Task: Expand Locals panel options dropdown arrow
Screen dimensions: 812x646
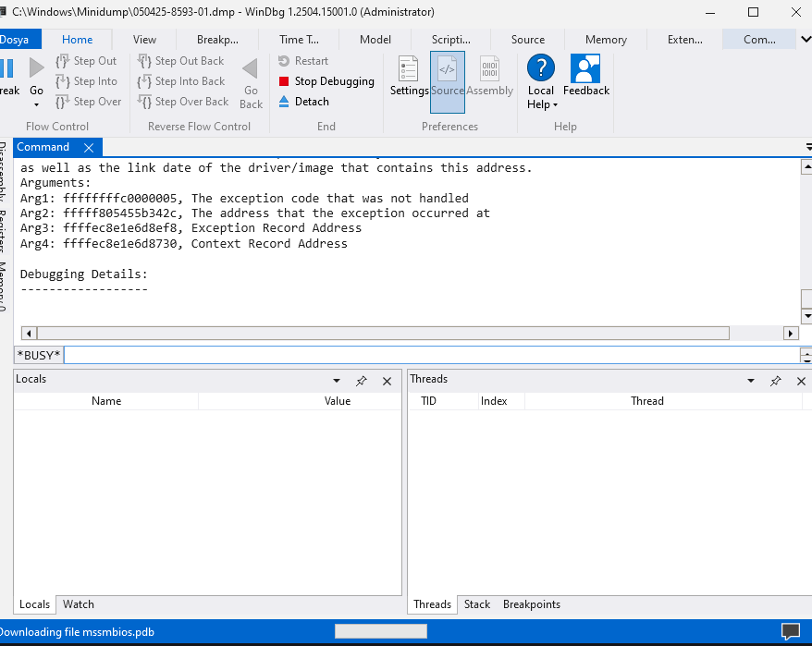Action: point(337,381)
